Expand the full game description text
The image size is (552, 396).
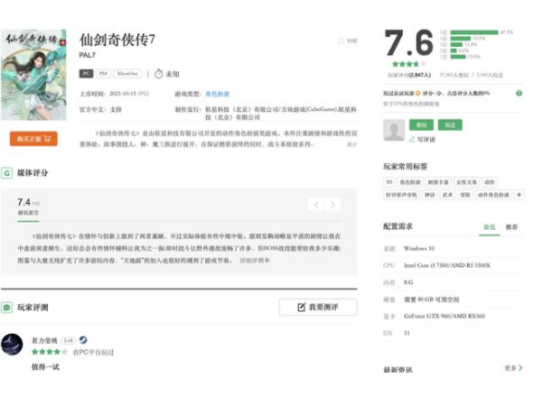[x=351, y=144]
